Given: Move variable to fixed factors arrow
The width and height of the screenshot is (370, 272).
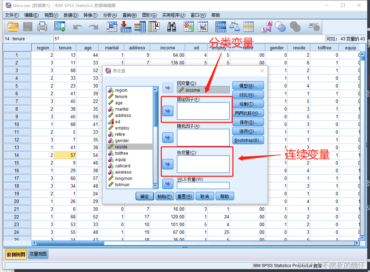Looking at the screenshot, I should pyautogui.click(x=168, y=111).
